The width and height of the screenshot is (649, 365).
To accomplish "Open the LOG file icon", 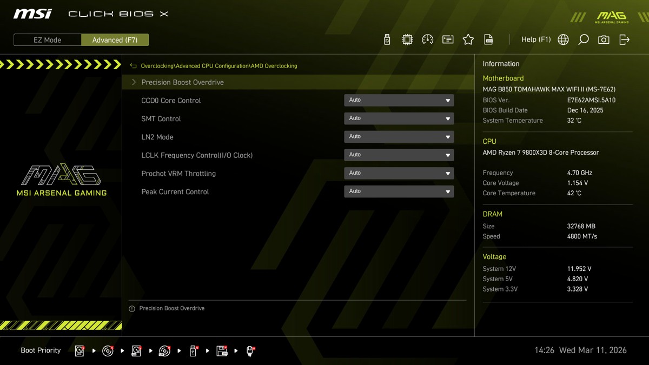I will [488, 39].
